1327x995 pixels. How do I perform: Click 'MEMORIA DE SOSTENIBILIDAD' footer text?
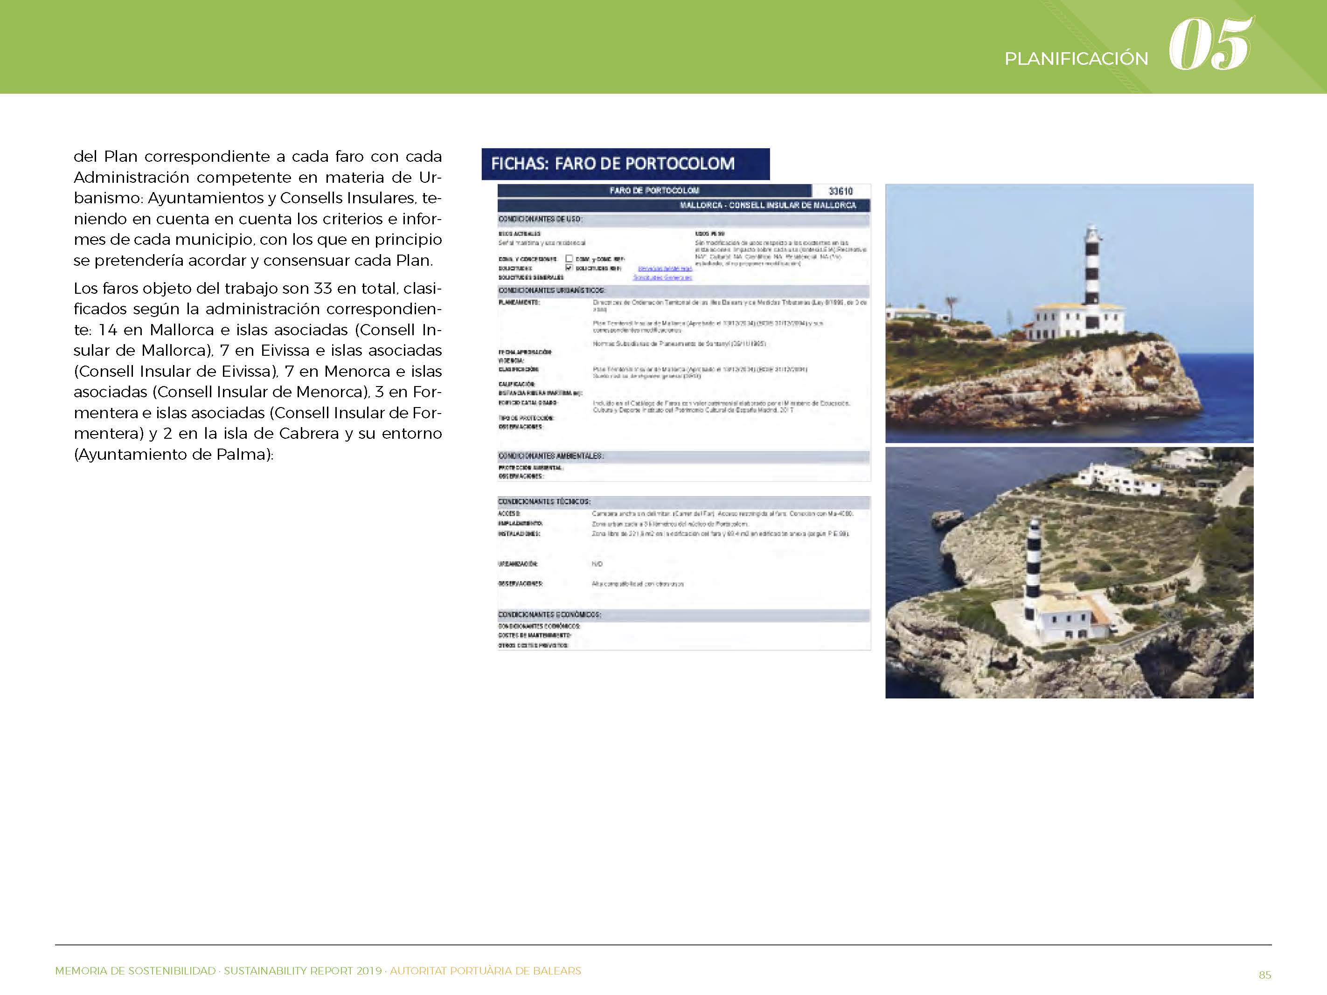click(x=135, y=970)
